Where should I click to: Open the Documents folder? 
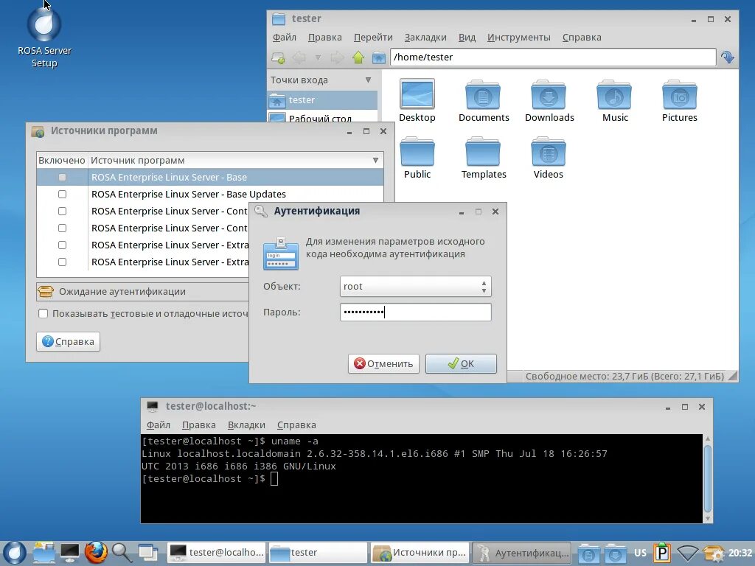coord(484,100)
